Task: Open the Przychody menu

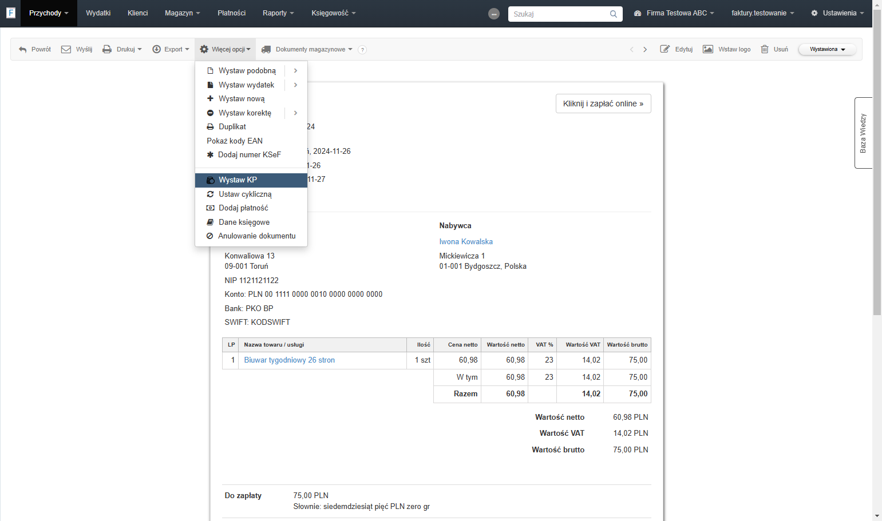Action: pos(49,13)
